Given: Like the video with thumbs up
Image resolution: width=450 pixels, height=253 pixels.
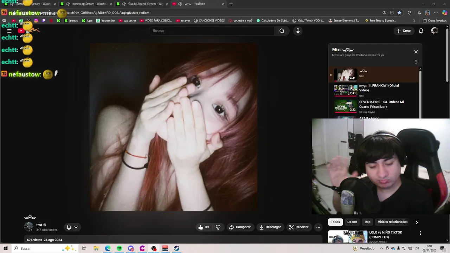Looking at the screenshot, I should [x=204, y=227].
